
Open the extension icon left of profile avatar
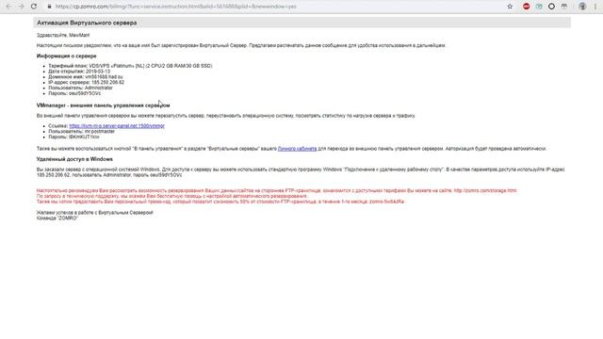[x=564, y=7]
